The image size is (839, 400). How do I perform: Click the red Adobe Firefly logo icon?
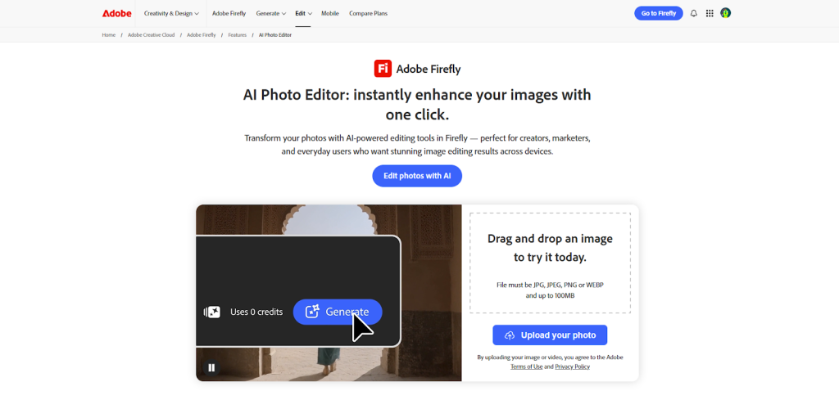382,69
